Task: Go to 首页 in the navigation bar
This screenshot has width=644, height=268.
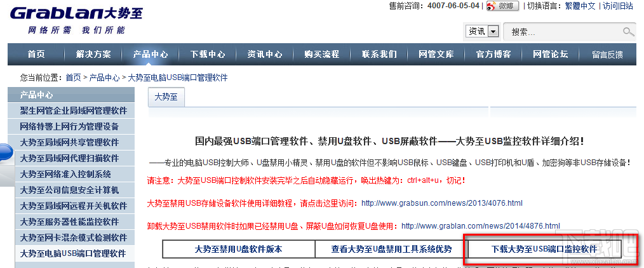Action: coord(36,54)
